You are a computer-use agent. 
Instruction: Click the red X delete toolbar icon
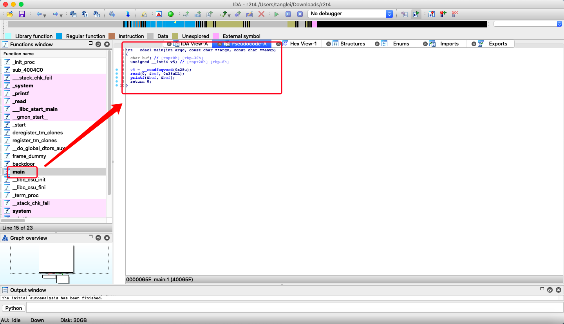tap(261, 14)
